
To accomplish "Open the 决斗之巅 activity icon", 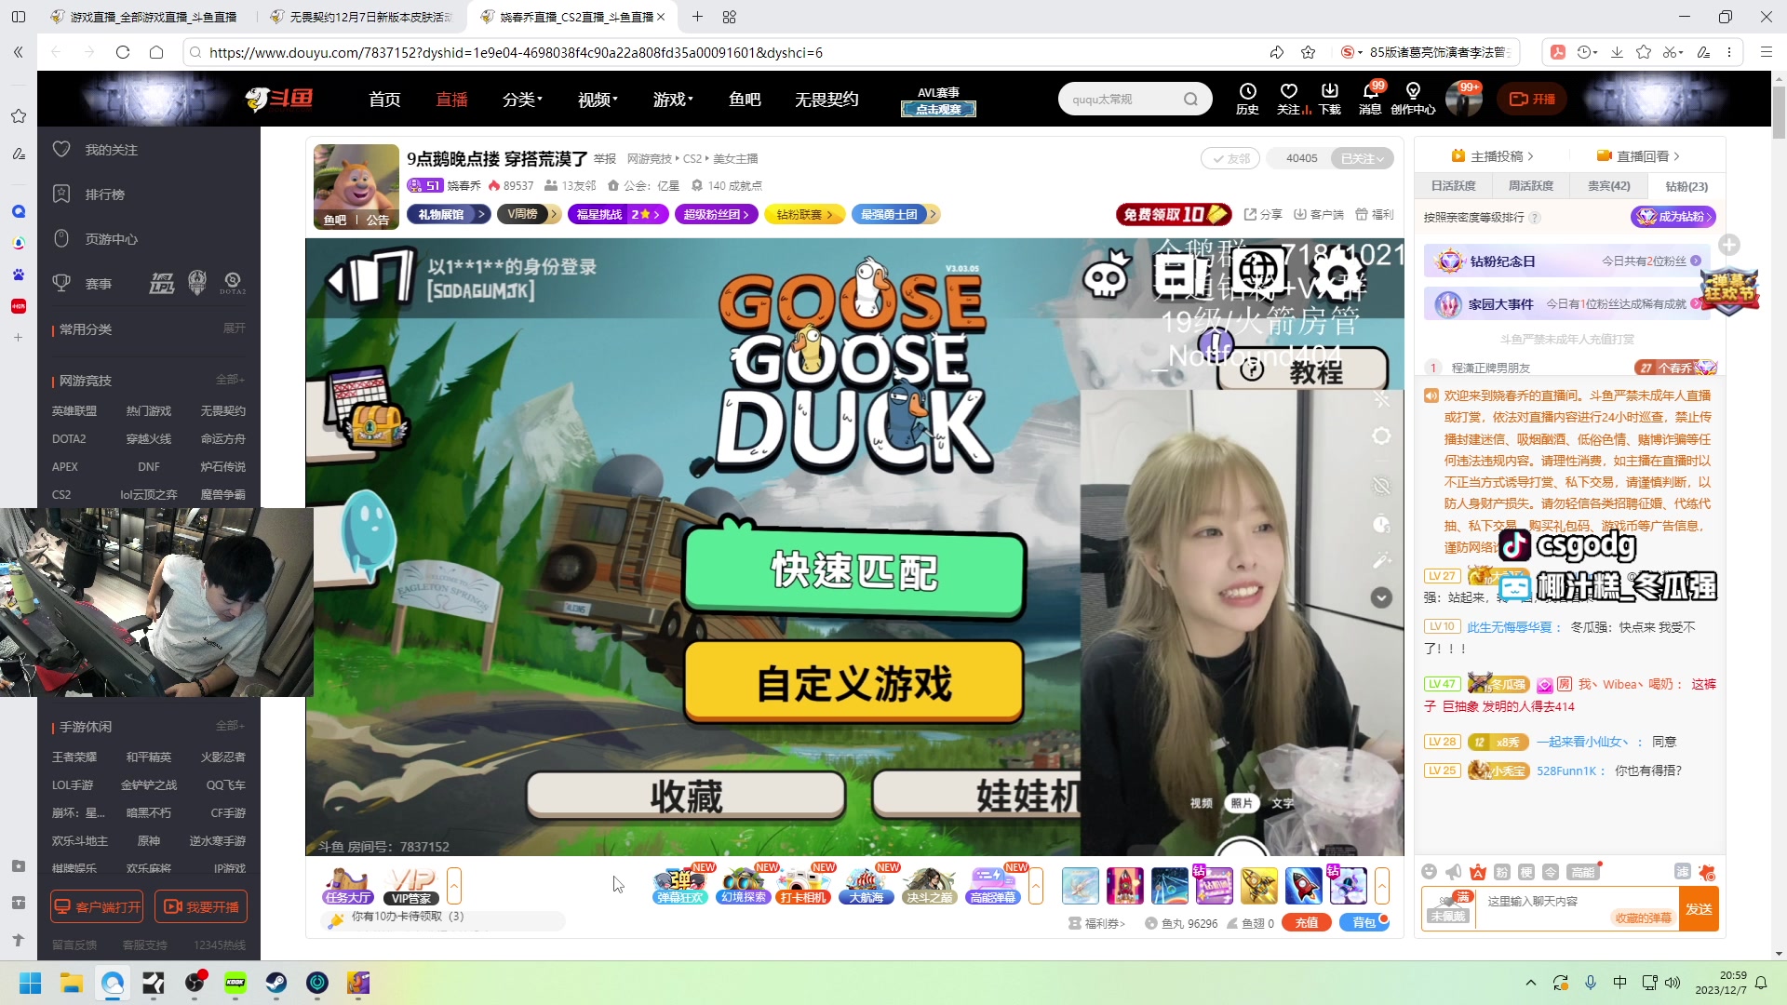I will (929, 886).
